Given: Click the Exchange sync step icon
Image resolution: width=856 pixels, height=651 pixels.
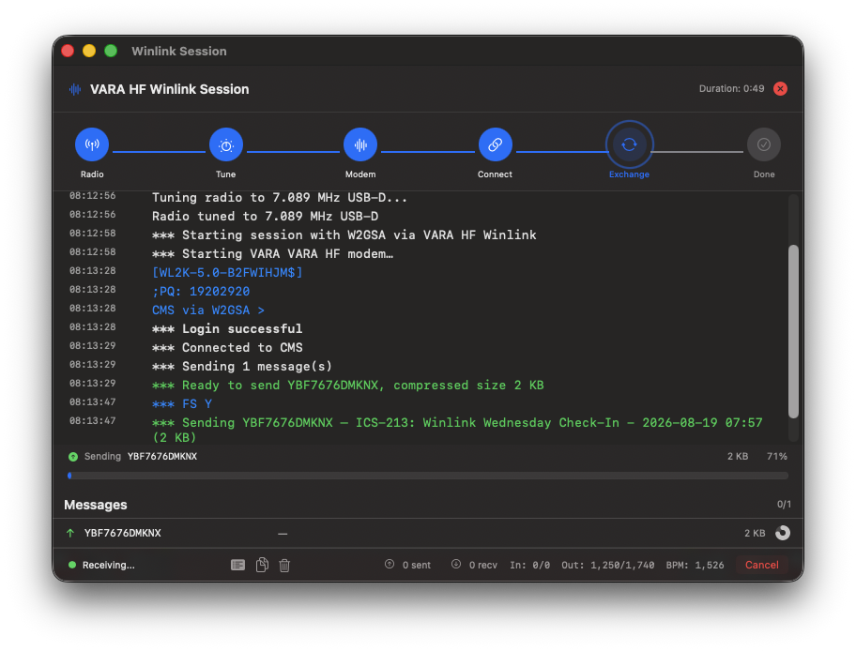Looking at the screenshot, I should click(x=630, y=144).
